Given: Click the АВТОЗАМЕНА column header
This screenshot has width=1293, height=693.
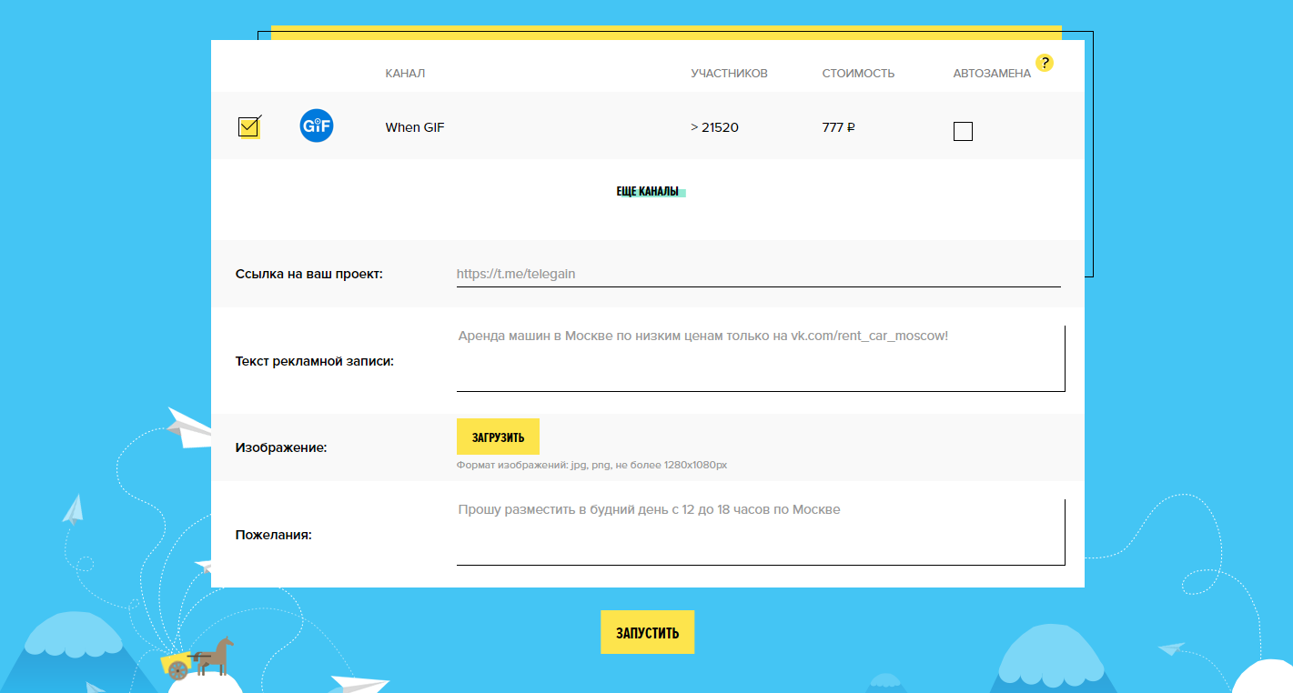Looking at the screenshot, I should (x=993, y=74).
